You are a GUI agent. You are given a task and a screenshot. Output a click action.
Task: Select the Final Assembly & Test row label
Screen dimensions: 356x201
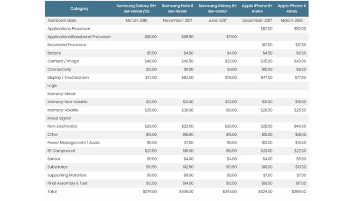[x=68, y=183]
